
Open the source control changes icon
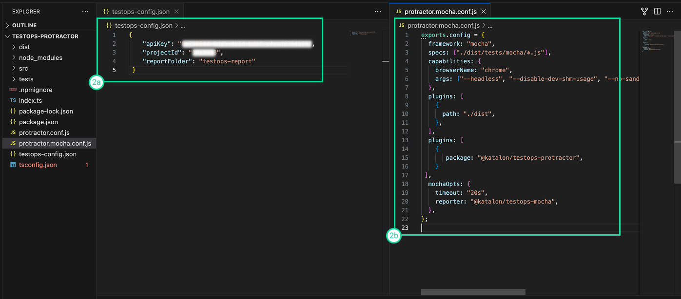pos(644,11)
